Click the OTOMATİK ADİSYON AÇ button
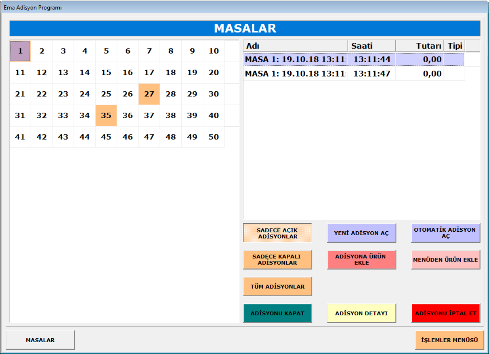Image resolution: width=489 pixels, height=354 pixels. coord(445,233)
